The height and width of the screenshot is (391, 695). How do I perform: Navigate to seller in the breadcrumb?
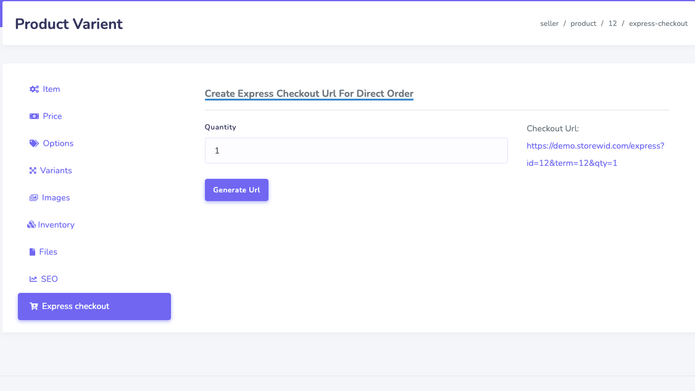549,23
